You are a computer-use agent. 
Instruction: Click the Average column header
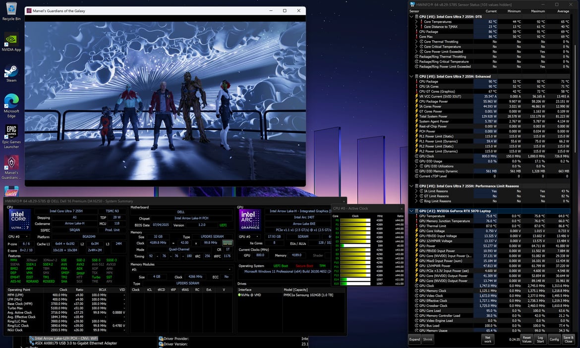(563, 11)
